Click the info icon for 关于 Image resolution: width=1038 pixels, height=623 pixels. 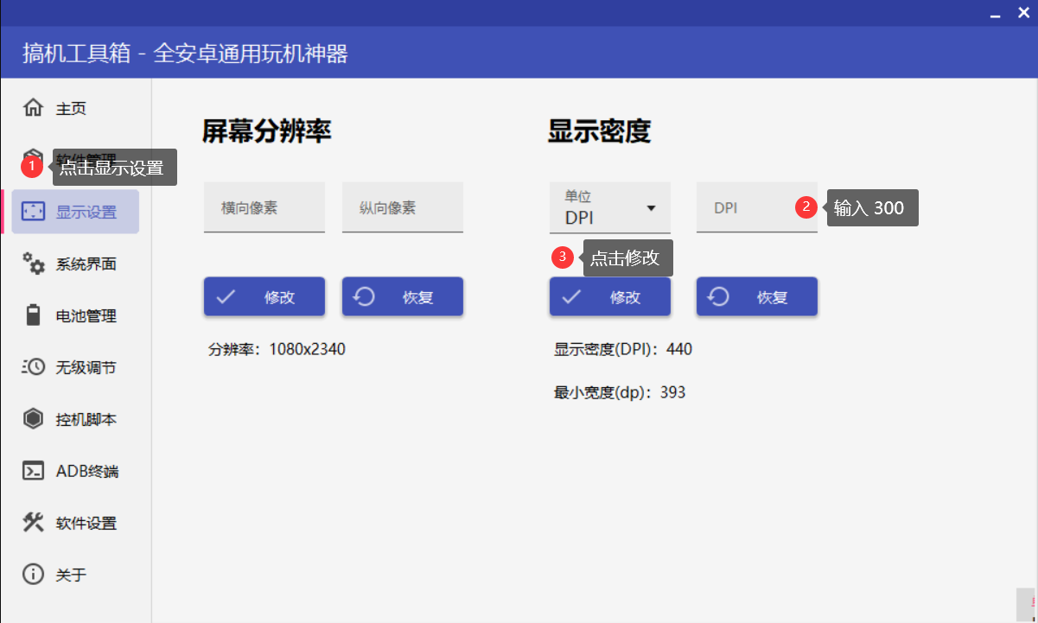(34, 575)
